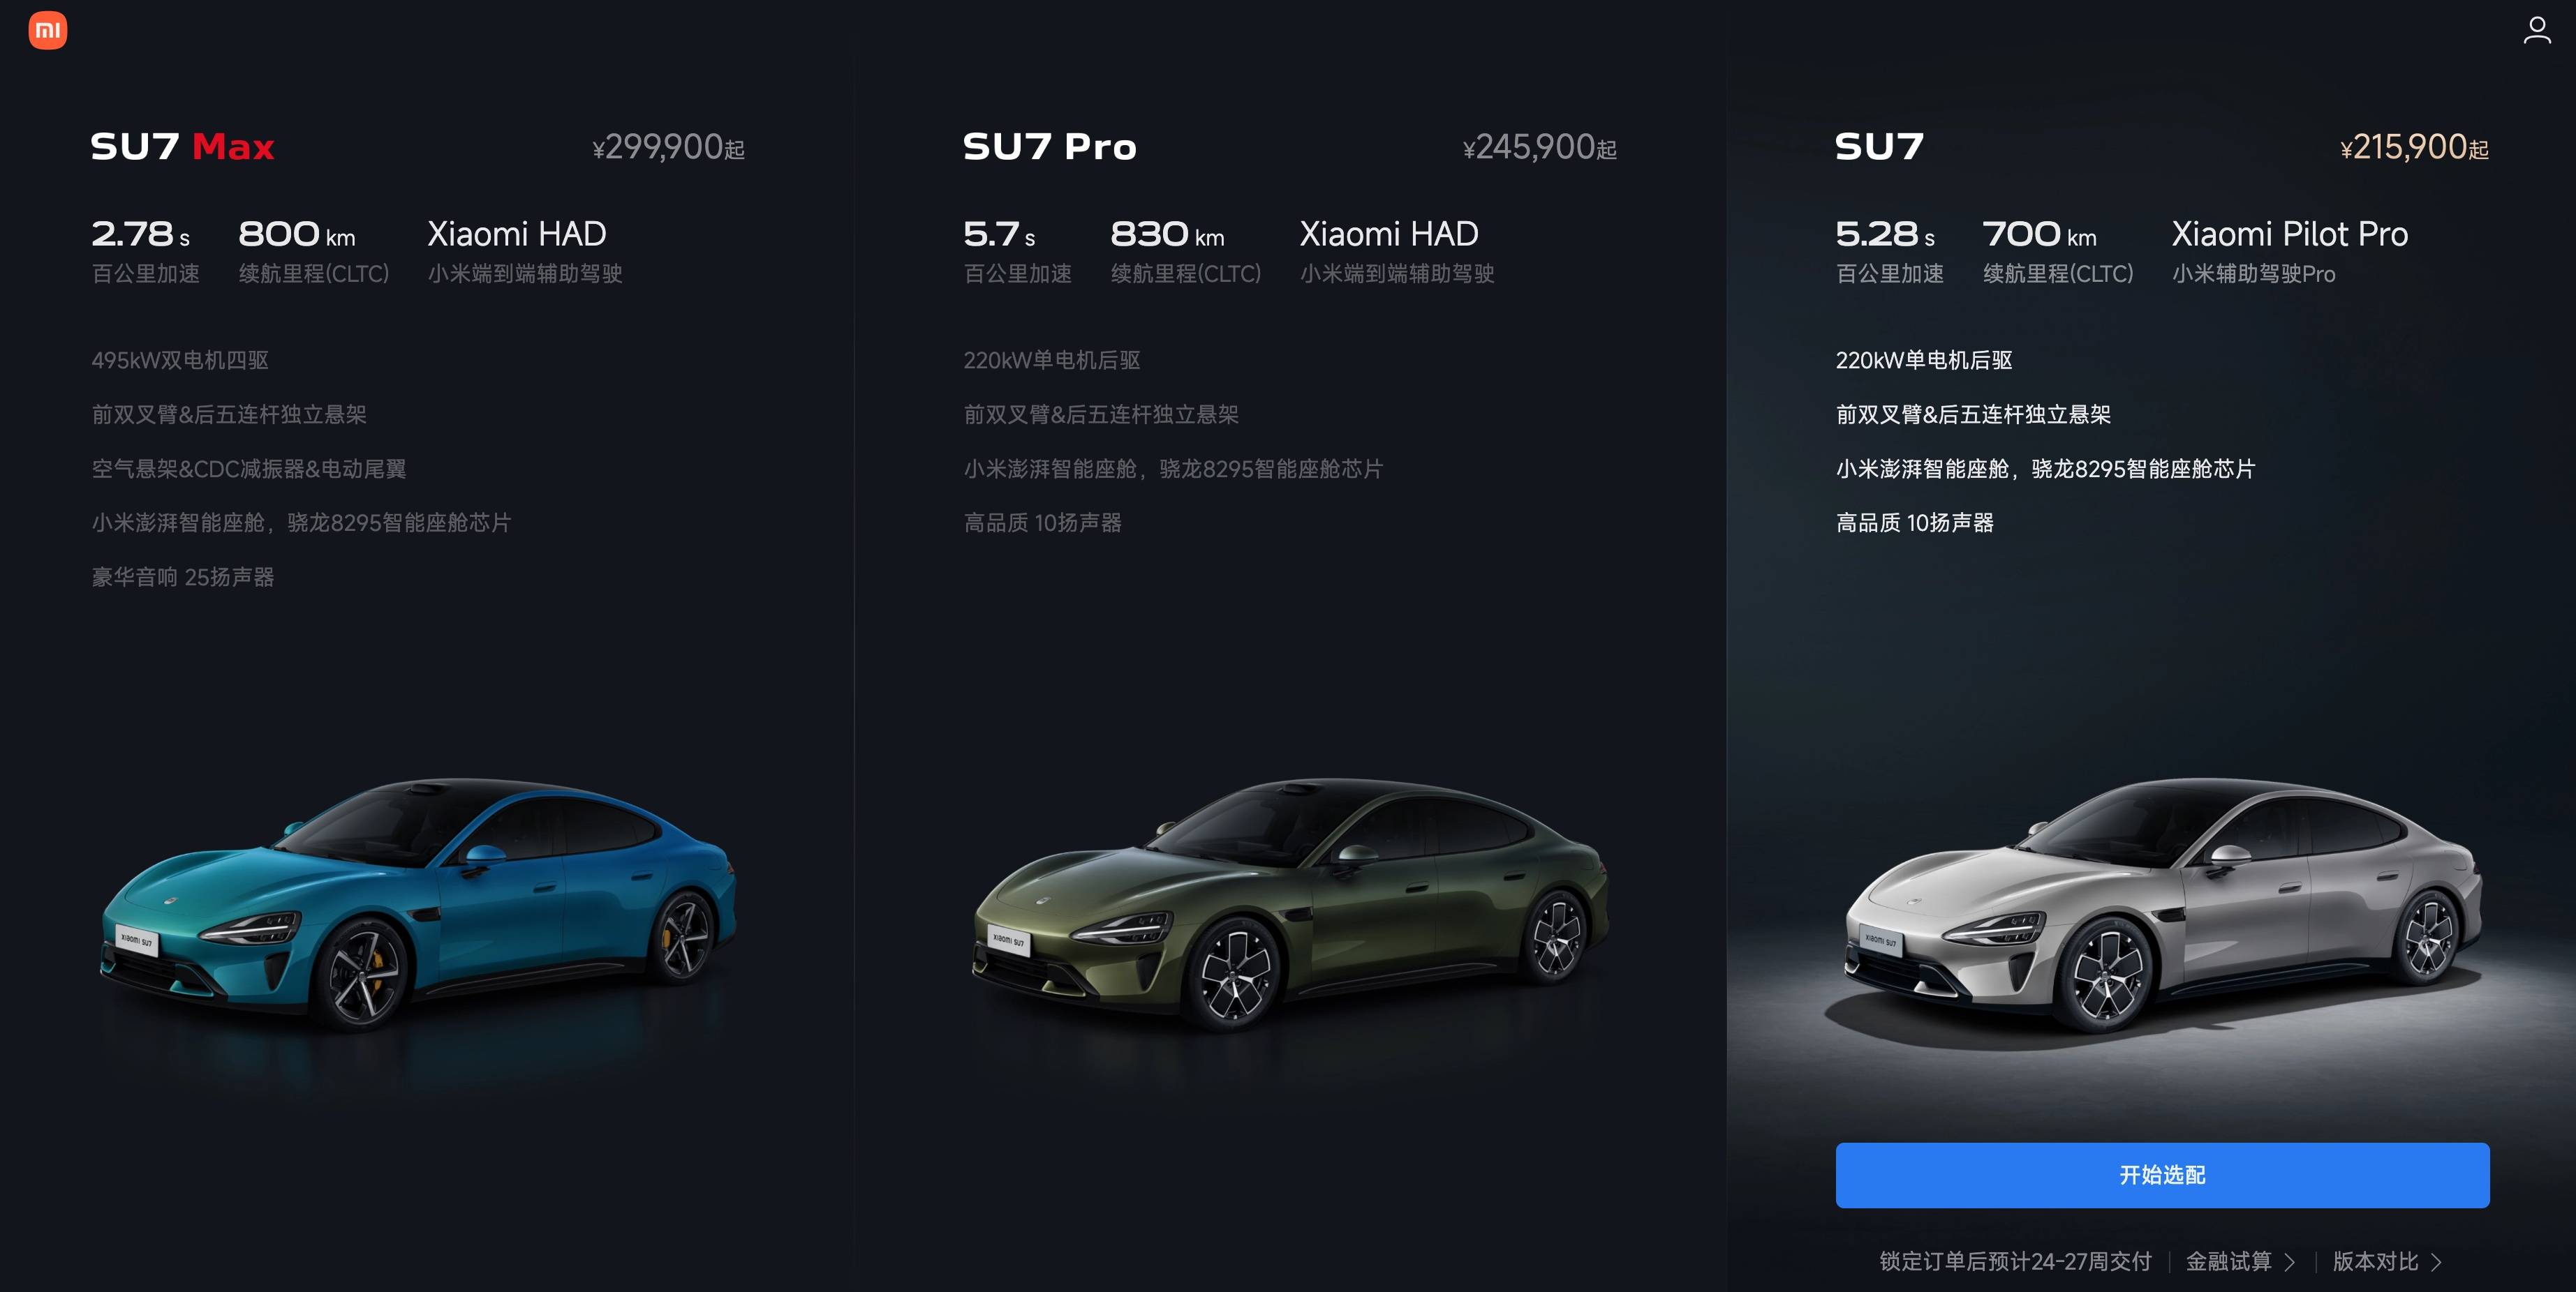The height and width of the screenshot is (1292, 2576).
Task: Click the 830 km range figure
Action: click(x=1167, y=234)
